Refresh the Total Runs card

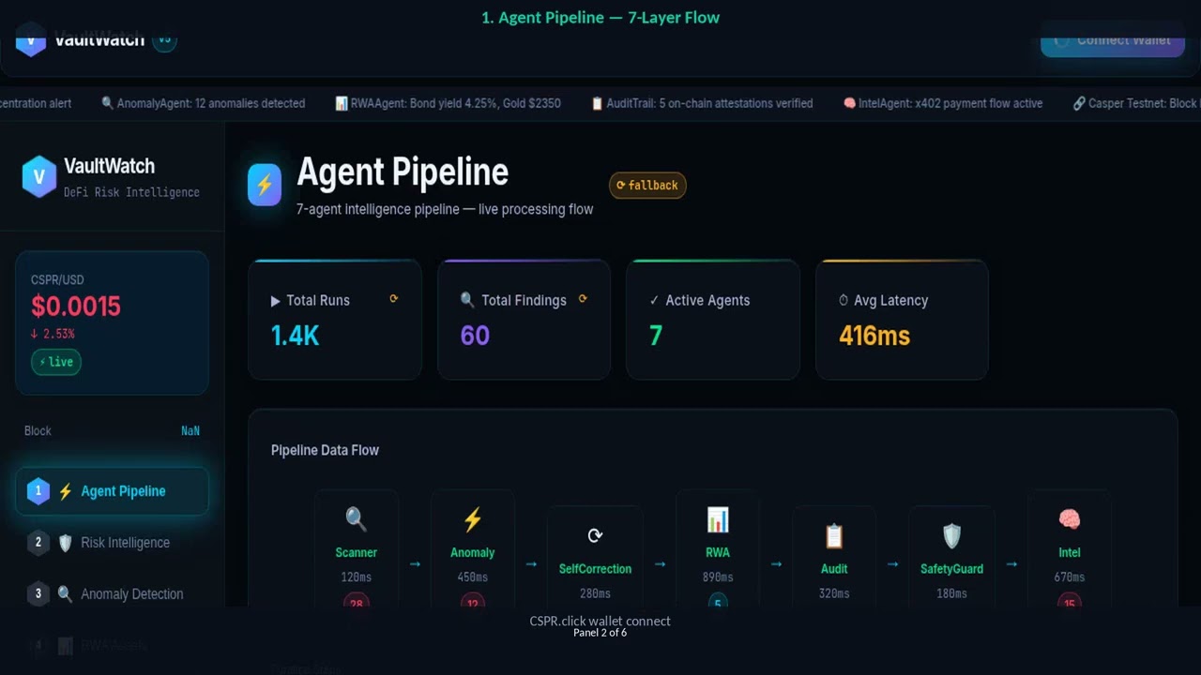(x=394, y=299)
